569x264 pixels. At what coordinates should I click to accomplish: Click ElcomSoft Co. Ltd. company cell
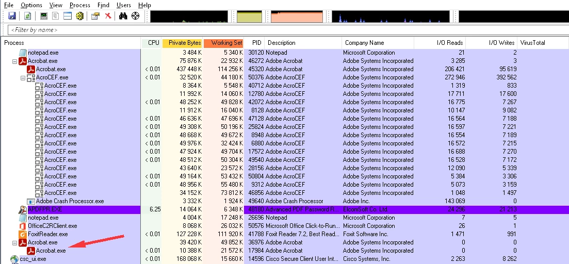point(365,209)
